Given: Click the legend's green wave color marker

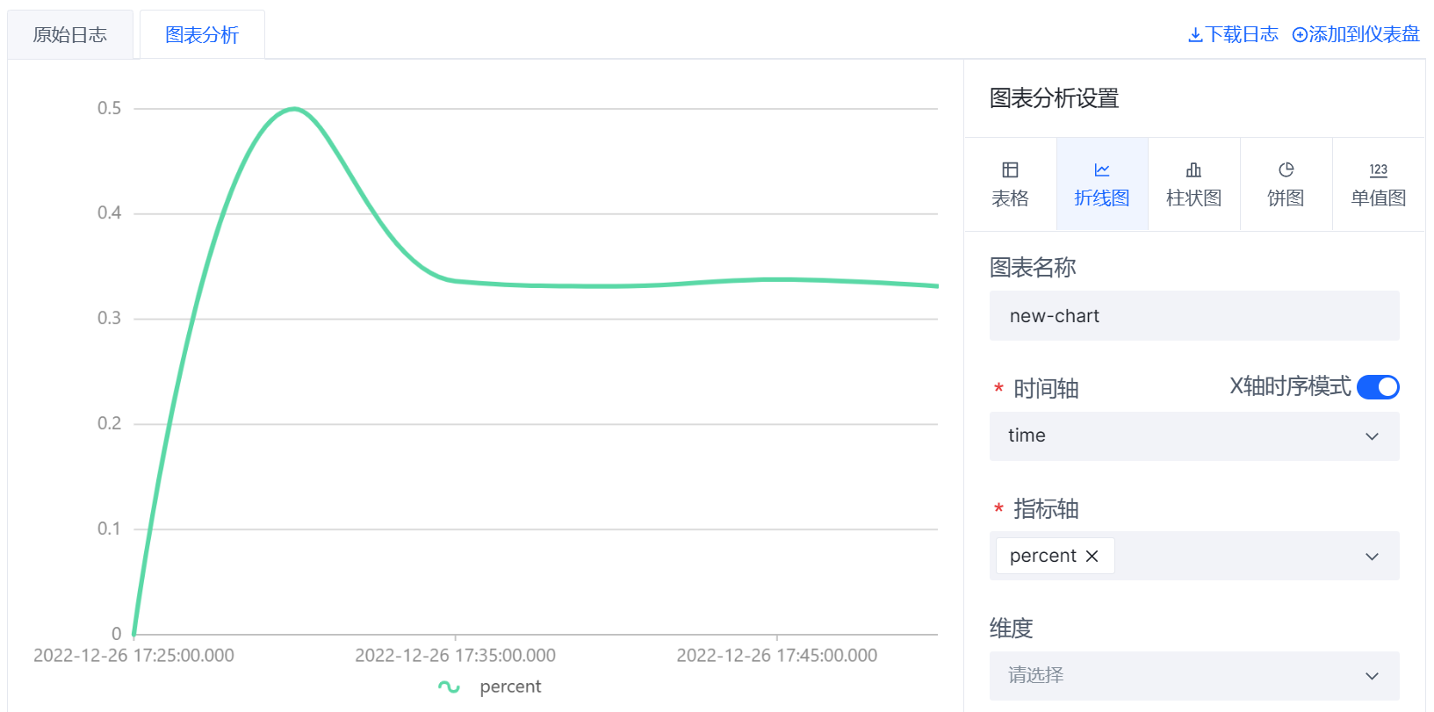Looking at the screenshot, I should click(449, 687).
